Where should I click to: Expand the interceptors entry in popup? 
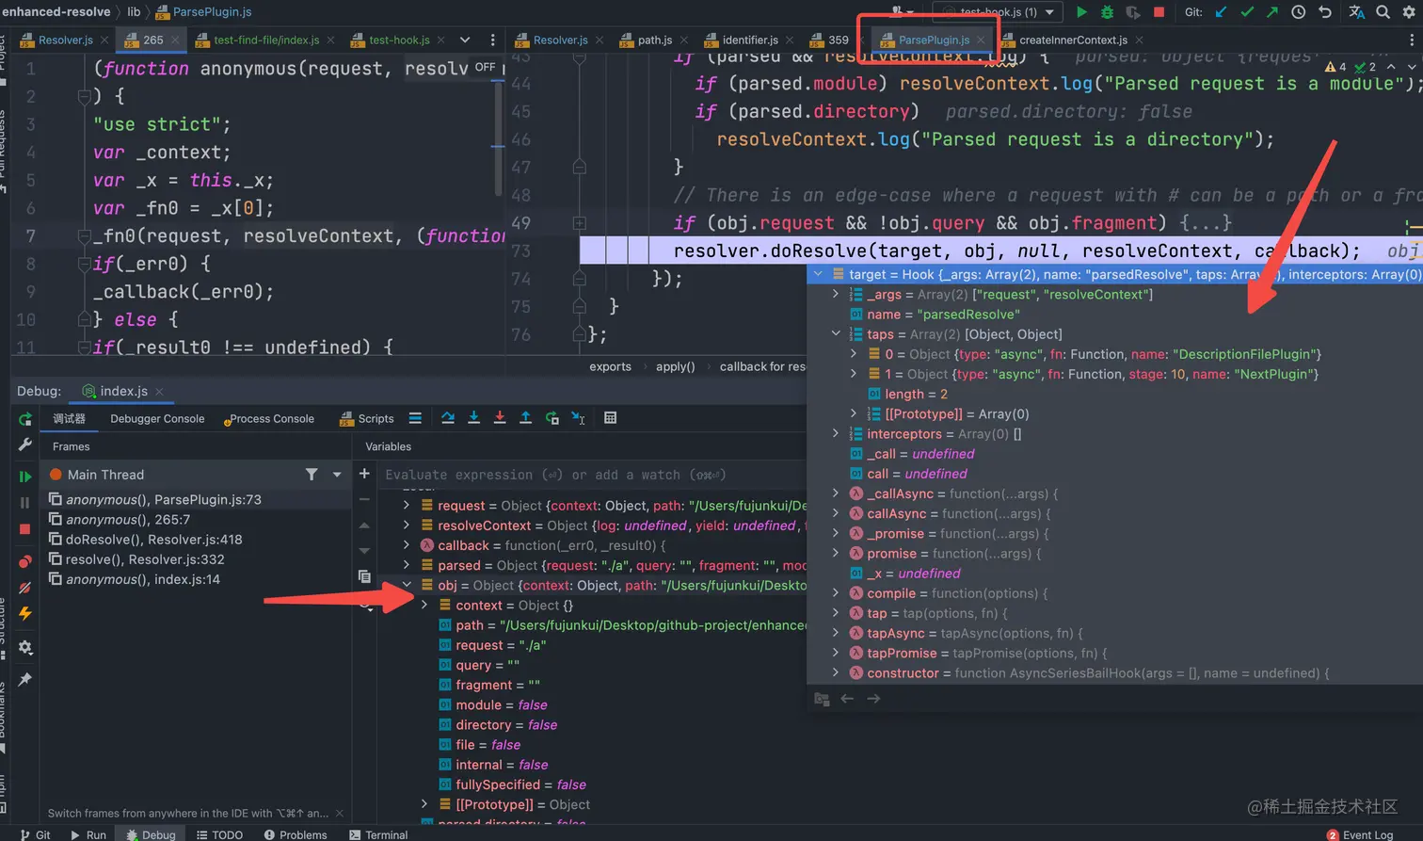[x=836, y=434]
